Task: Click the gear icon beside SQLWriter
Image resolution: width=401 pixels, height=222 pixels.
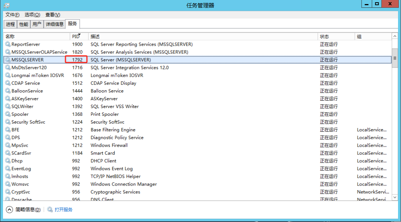Action: [8, 107]
